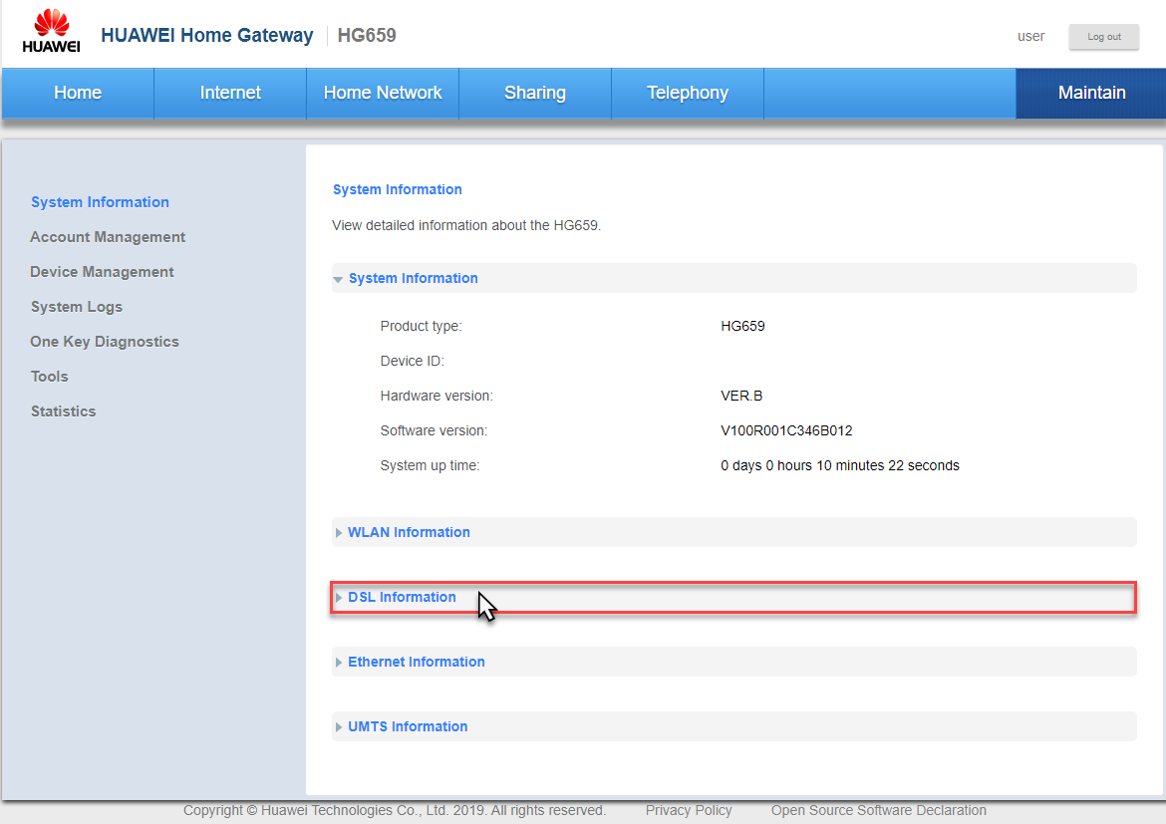Click the system up time value
This screenshot has width=1166, height=824.
pyautogui.click(x=839, y=465)
